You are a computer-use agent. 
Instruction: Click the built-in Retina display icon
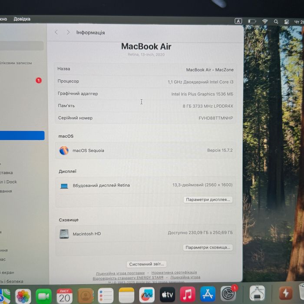click(x=64, y=186)
